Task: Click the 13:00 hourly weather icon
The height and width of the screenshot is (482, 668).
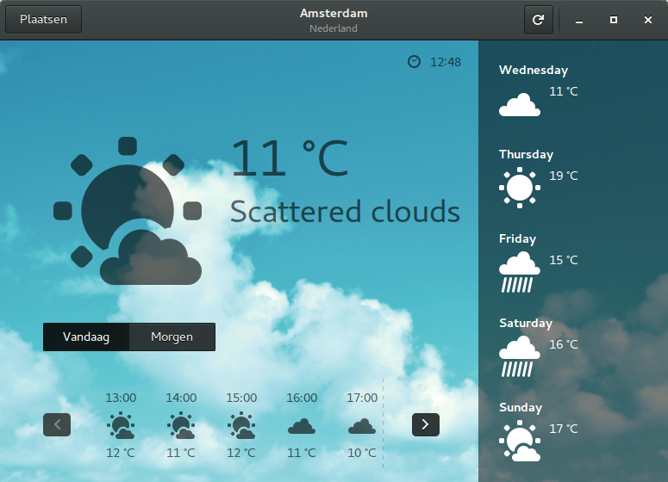Action: pos(121,425)
